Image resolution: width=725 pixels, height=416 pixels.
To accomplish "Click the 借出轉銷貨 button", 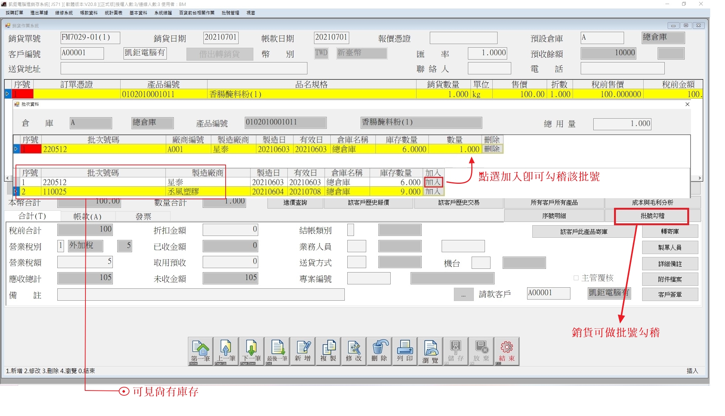I will click(220, 54).
